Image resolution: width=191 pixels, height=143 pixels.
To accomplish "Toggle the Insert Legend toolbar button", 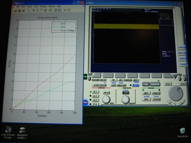I will click(59, 10).
